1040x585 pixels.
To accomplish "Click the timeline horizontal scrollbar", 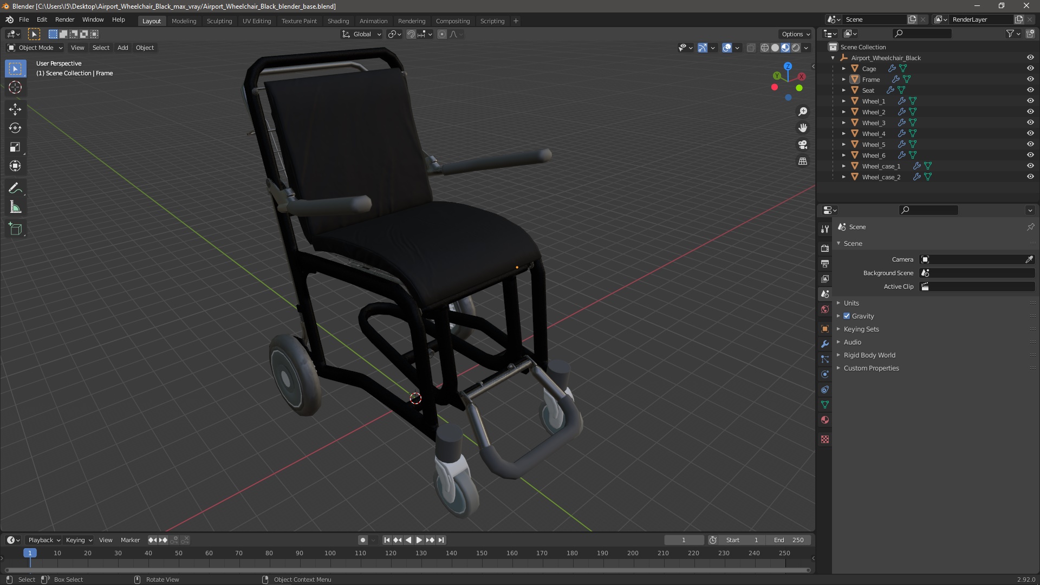I will tap(407, 570).
